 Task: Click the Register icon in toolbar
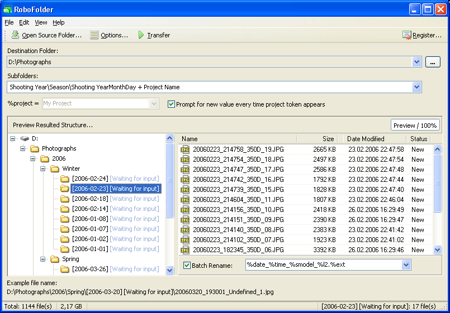406,35
